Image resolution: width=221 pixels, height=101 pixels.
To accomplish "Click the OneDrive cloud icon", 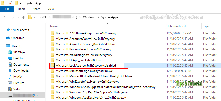I will 8,38.
